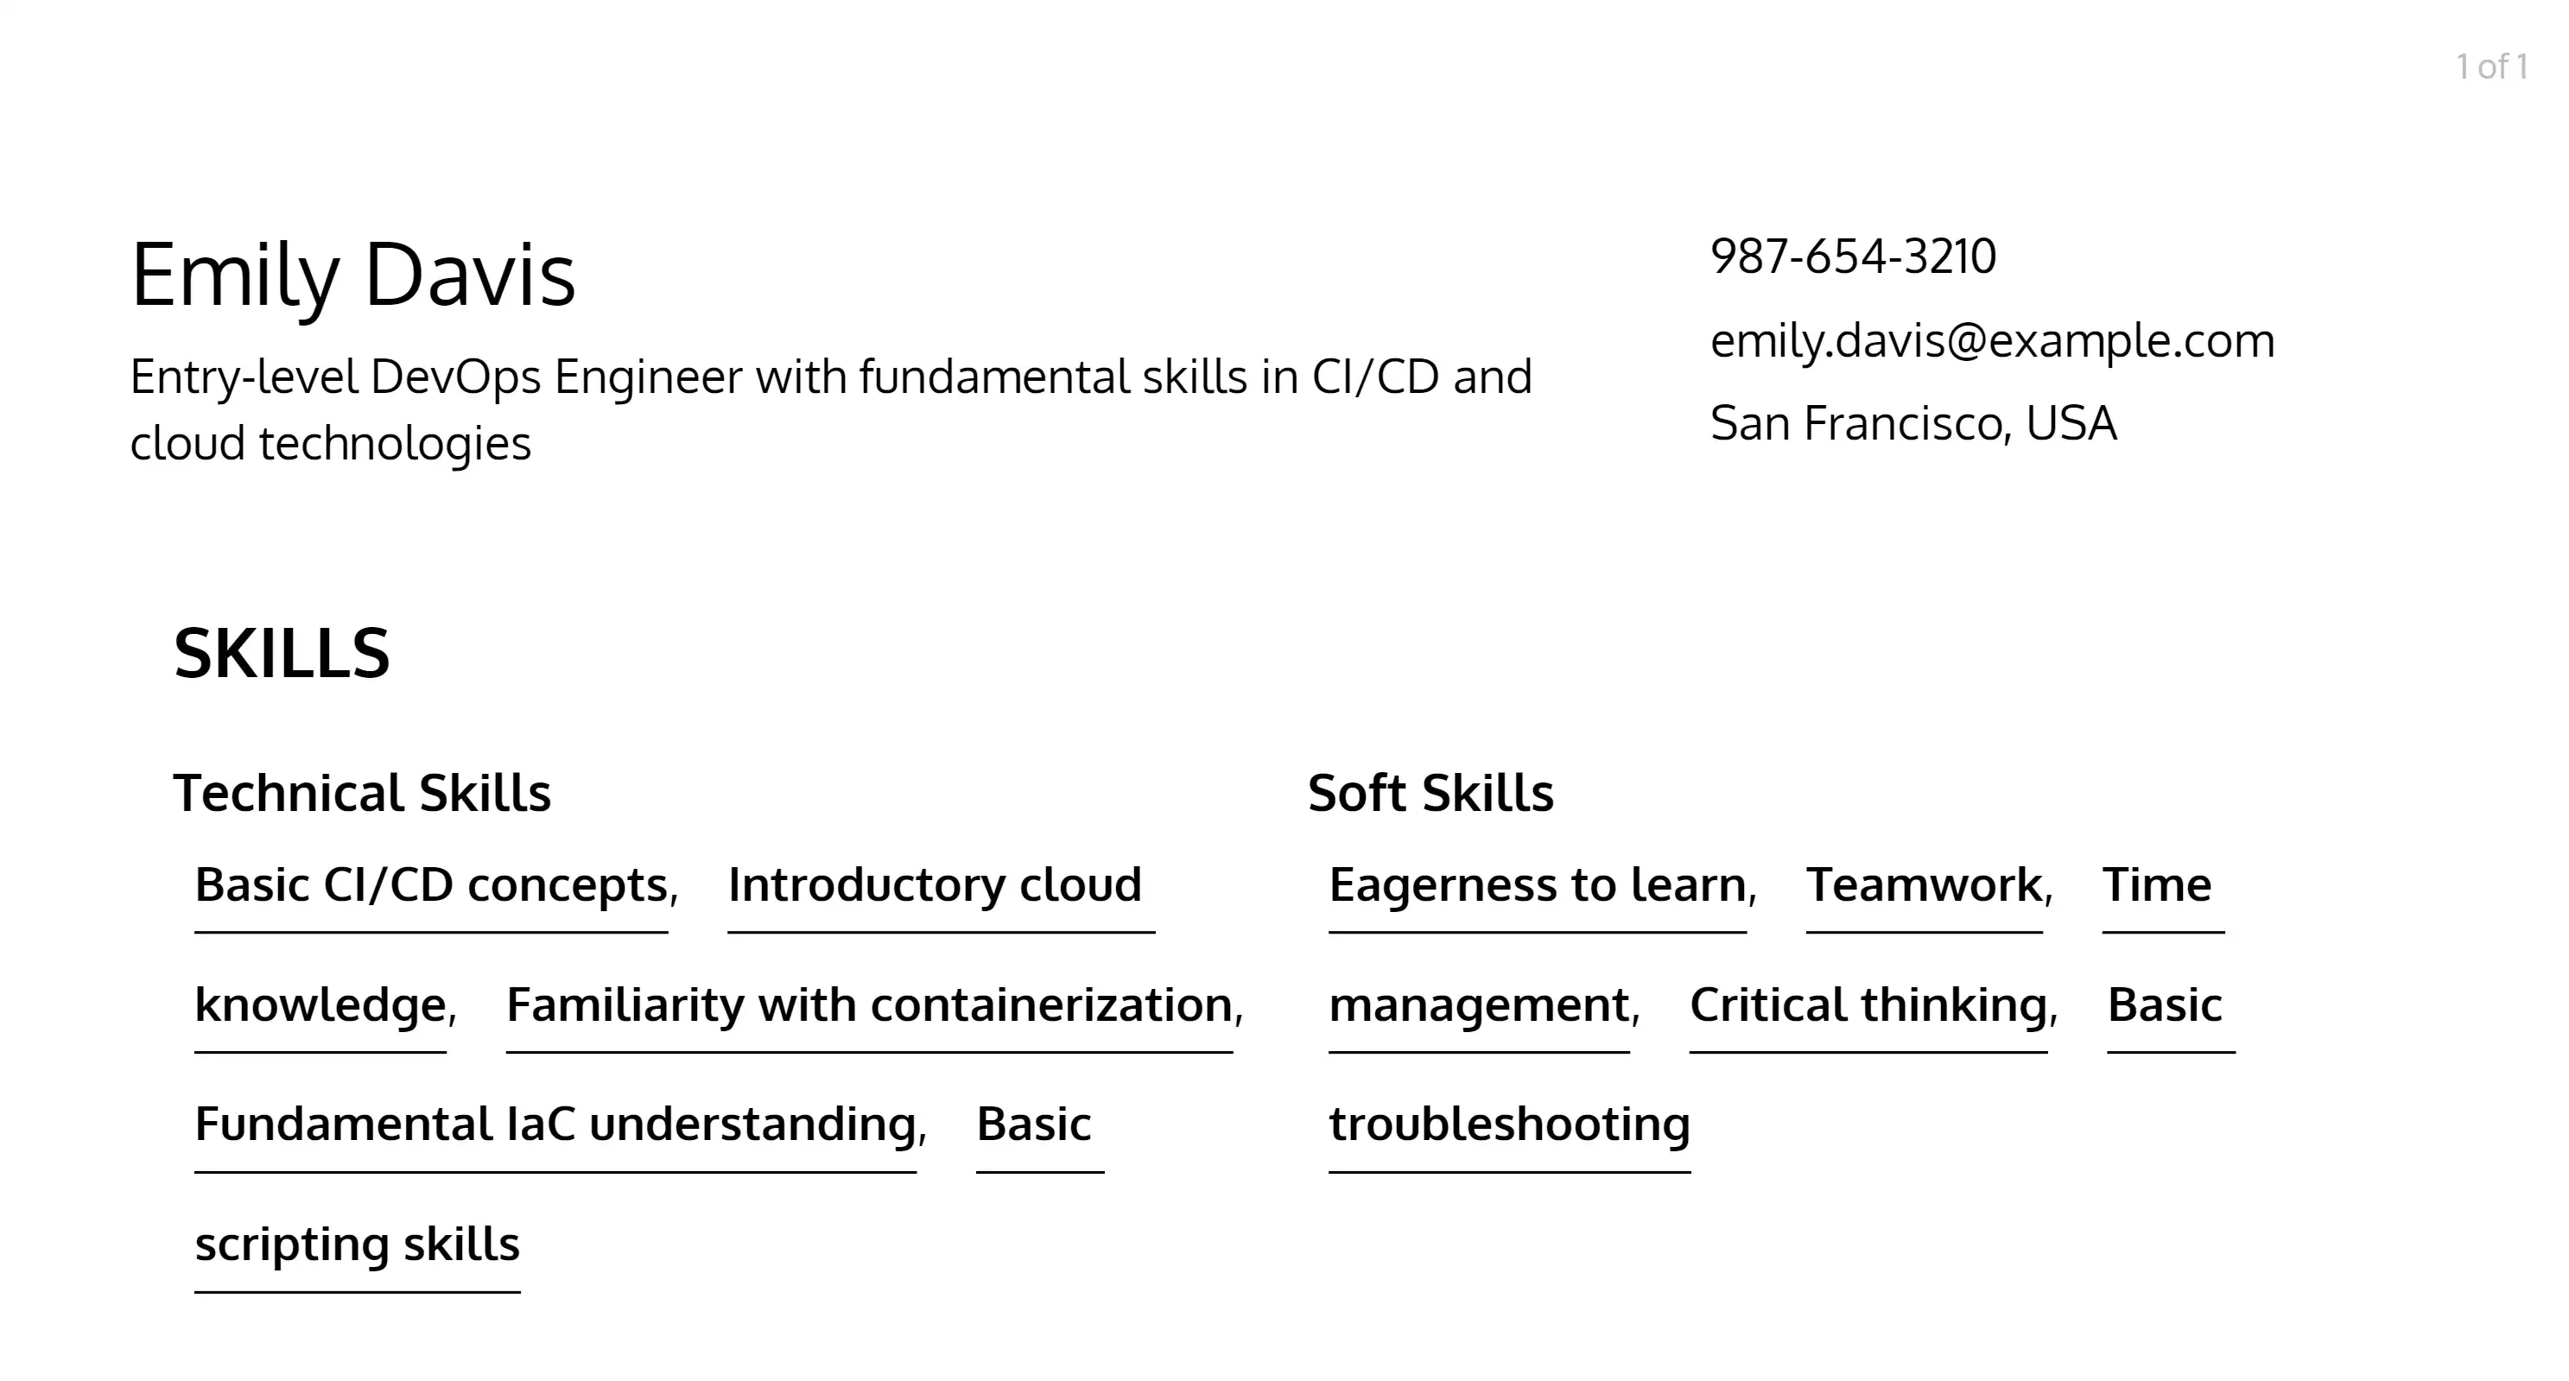Click the Technical Skills subheading

pos(364,791)
